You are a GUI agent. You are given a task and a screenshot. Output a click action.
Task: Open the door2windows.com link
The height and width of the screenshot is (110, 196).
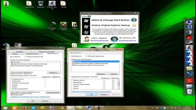[99, 40]
